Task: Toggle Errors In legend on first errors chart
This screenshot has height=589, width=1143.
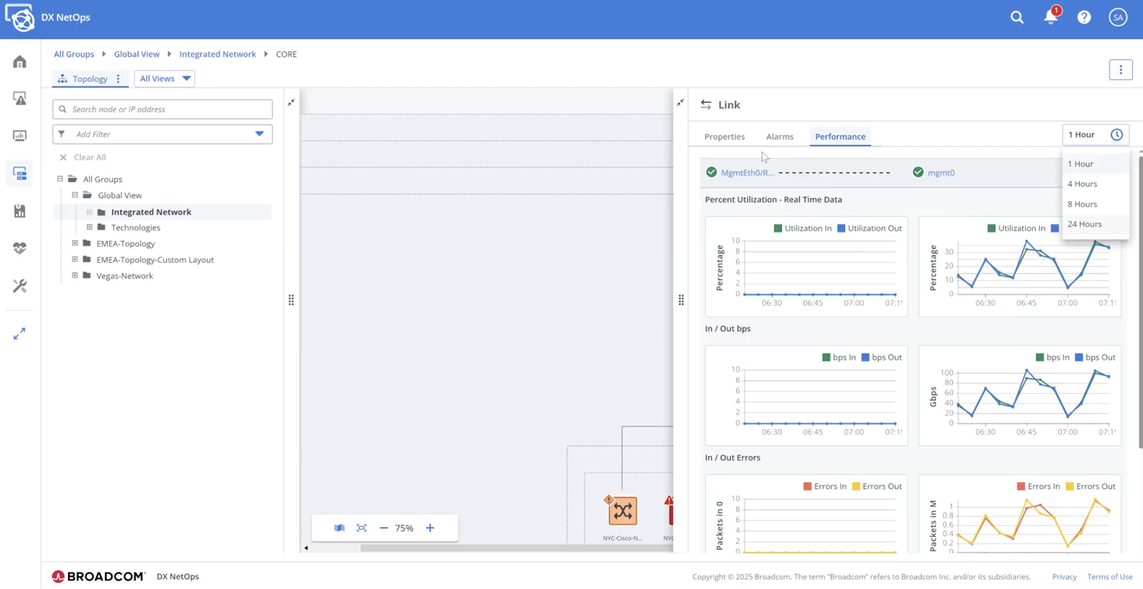Action: point(824,486)
